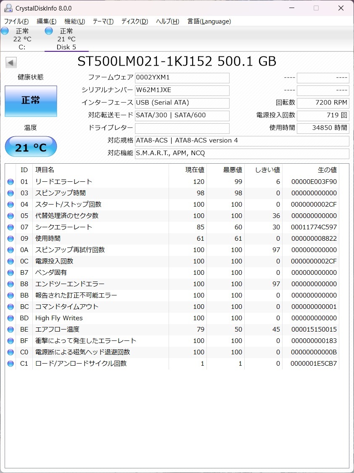Click the 温度 label above temperature
The image size is (354, 473).
[x=31, y=128]
